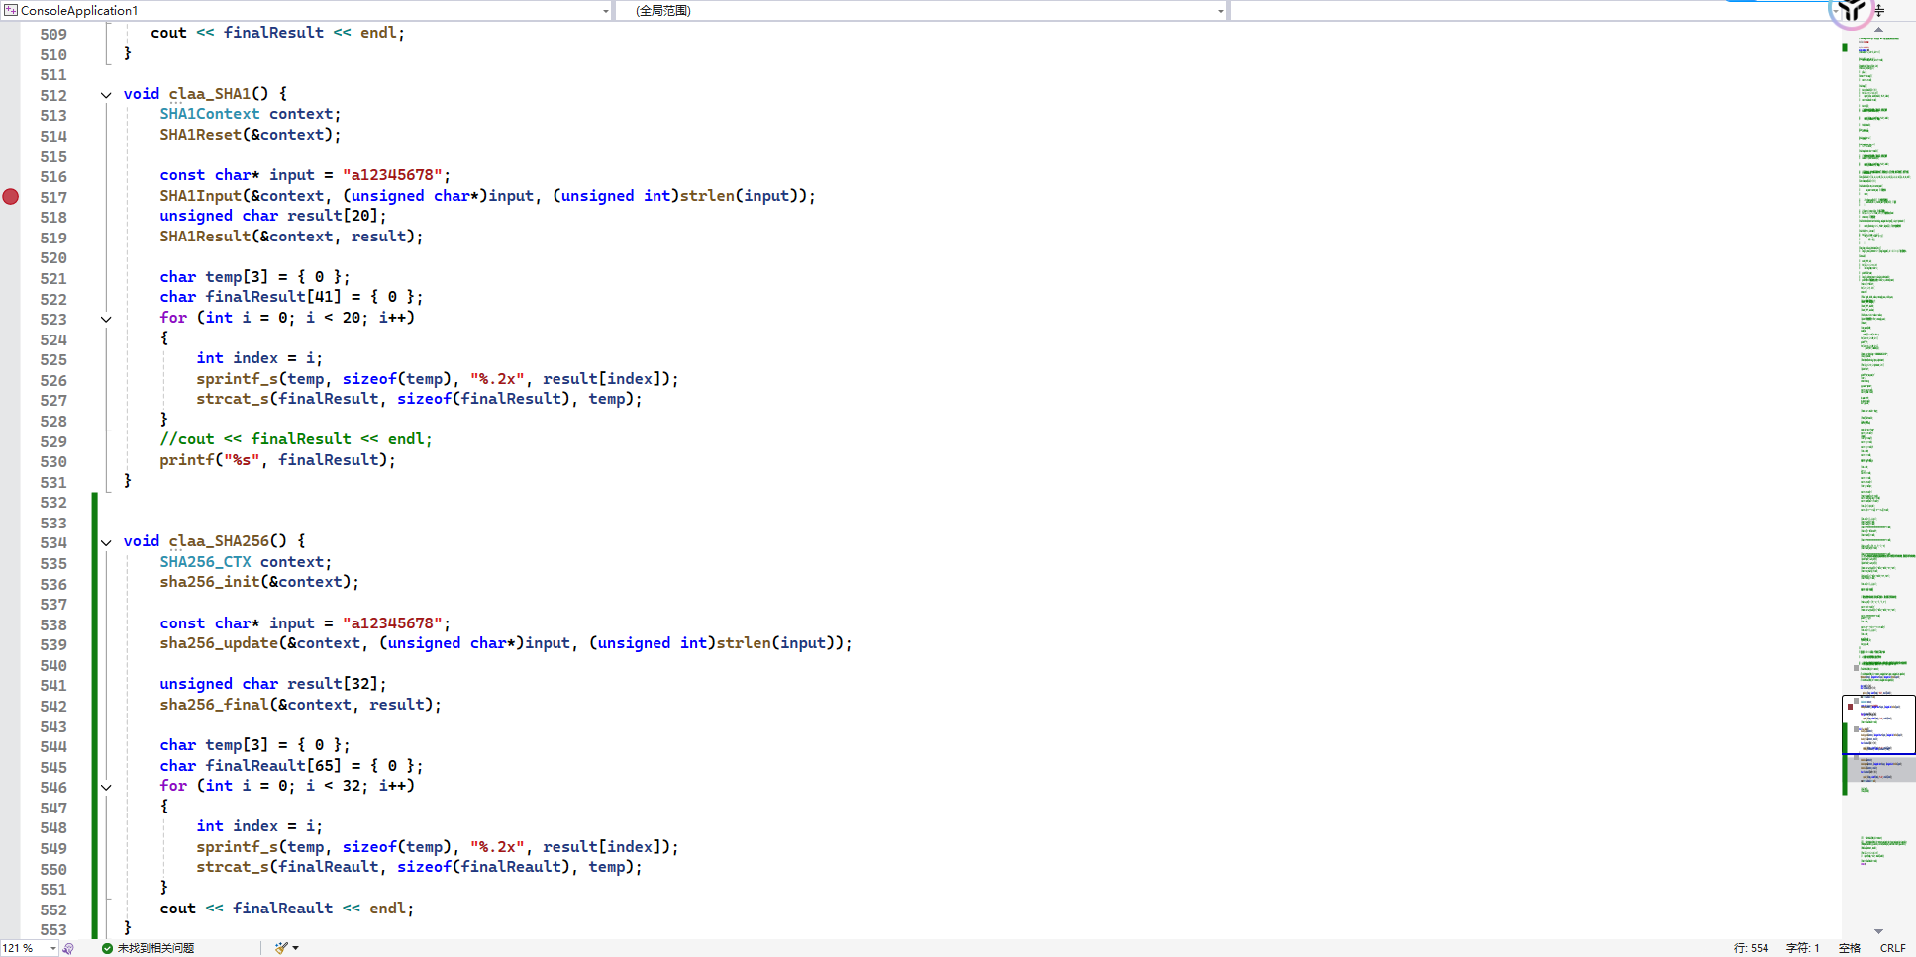Click the split editor window icon
Viewport: 1916px width, 957px height.
click(1879, 11)
